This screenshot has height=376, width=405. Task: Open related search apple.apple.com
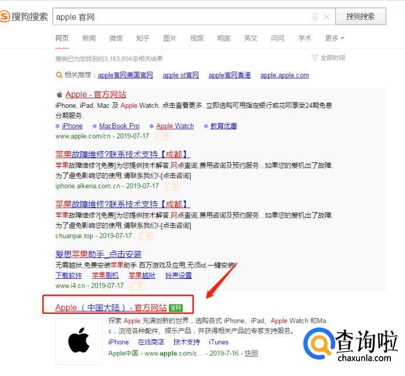pos(284,75)
